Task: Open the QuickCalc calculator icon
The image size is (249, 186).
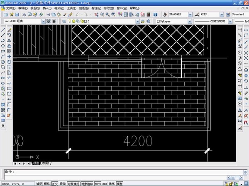Action: tap(148, 14)
